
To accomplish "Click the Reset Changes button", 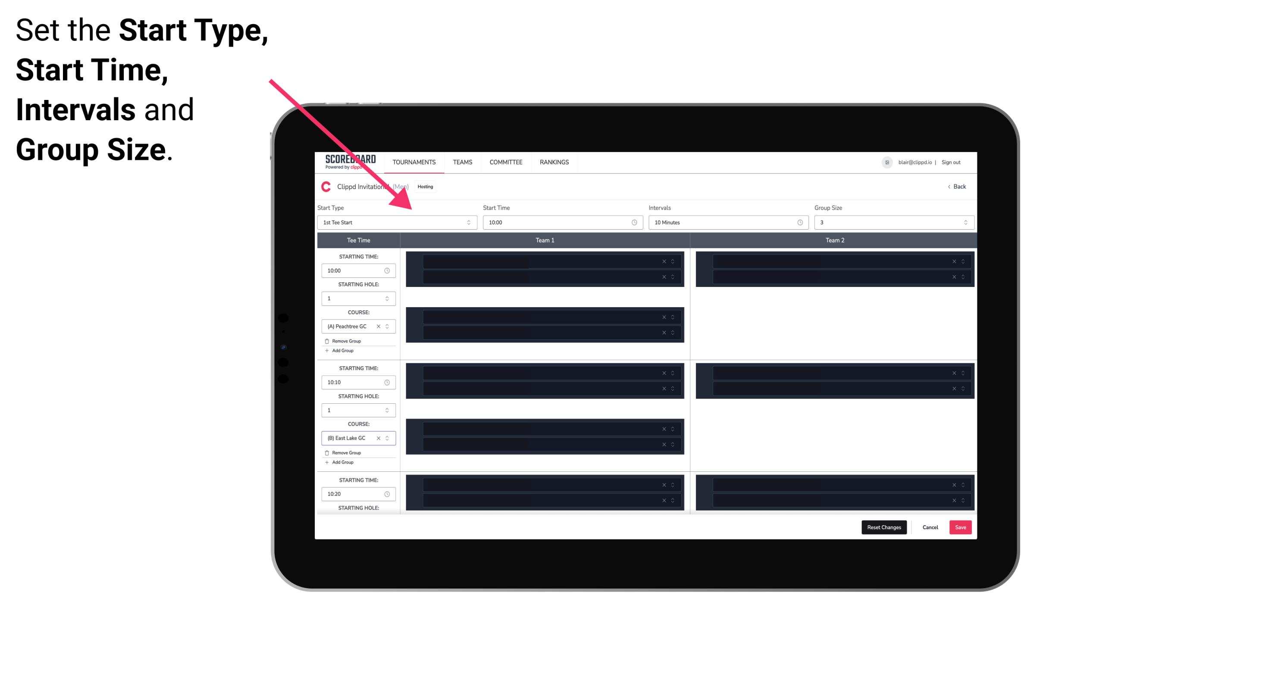I will pos(884,527).
